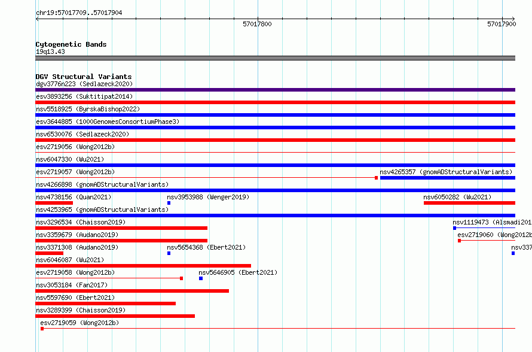Screen dimensions: 532x352
Task: Click the red bar under nsv5597690
Action: tap(106, 304)
